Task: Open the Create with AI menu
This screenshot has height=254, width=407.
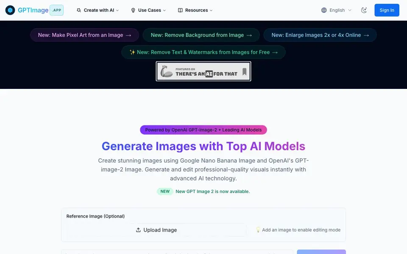Action: (x=98, y=10)
